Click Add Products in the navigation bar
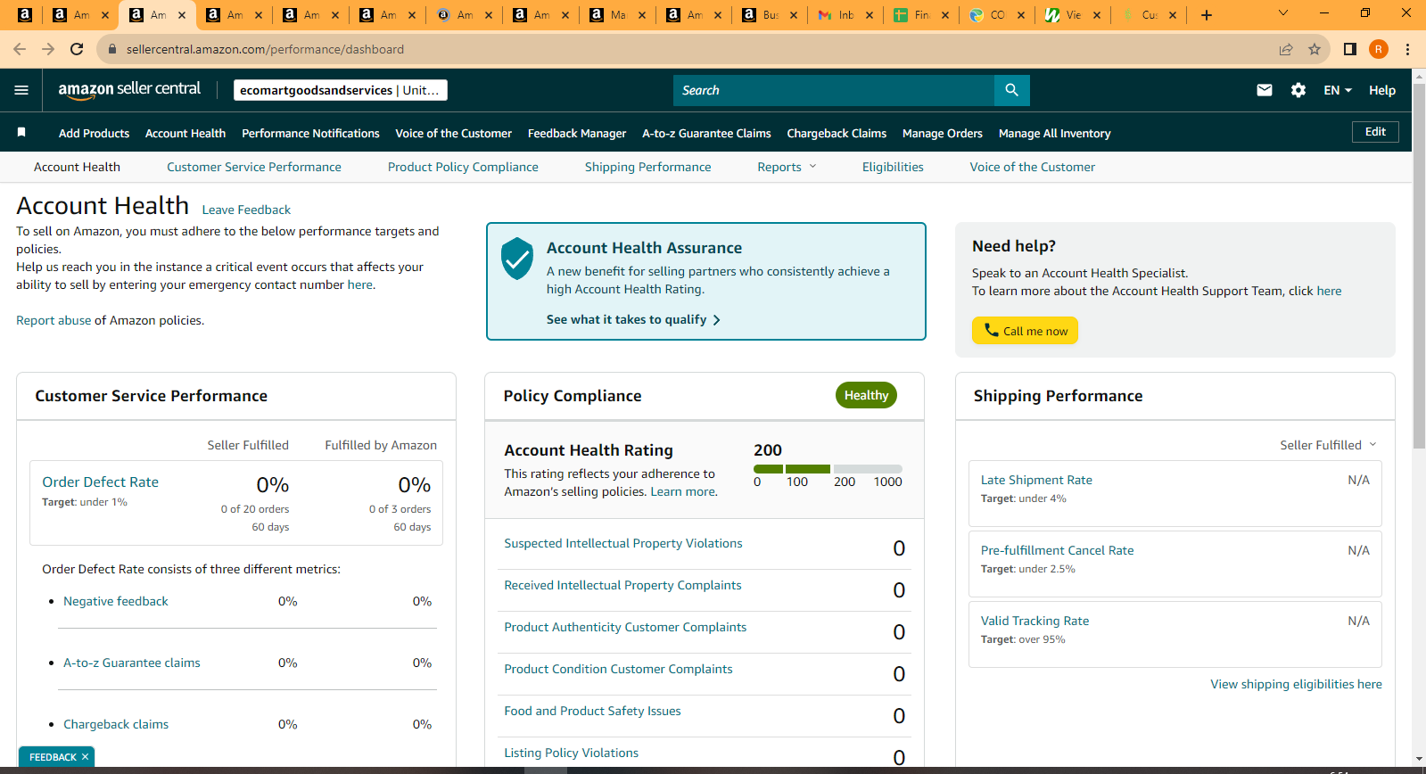This screenshot has height=774, width=1426. [94, 133]
